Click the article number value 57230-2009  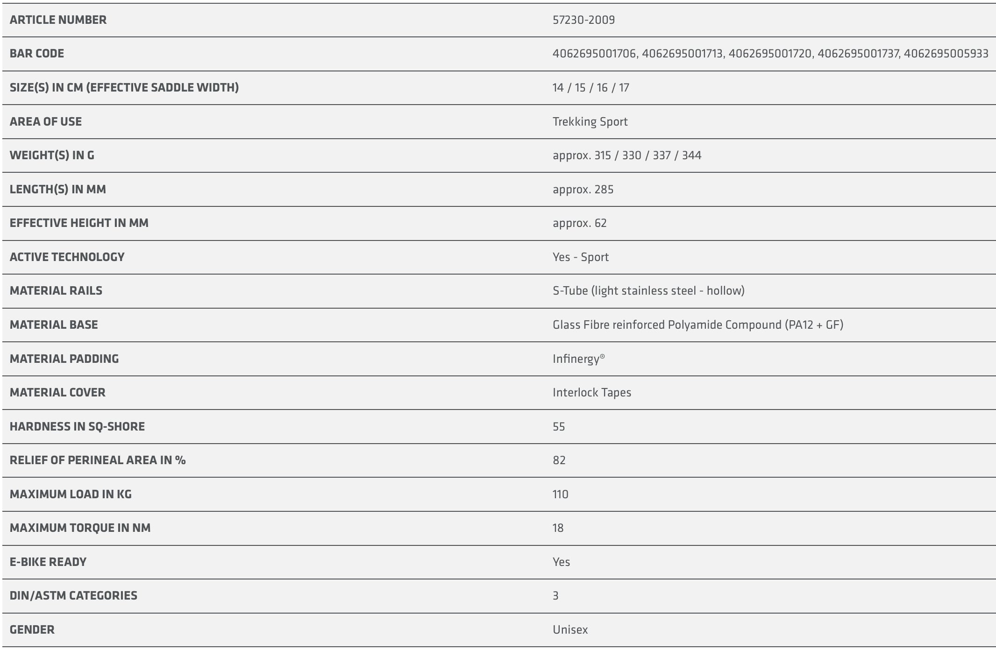pyautogui.click(x=583, y=20)
